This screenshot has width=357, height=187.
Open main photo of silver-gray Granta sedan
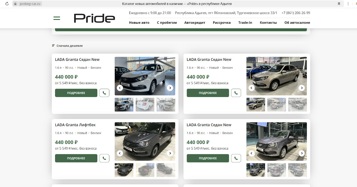[277, 141]
